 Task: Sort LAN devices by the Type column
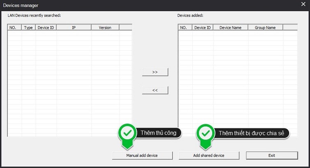[x=29, y=28]
